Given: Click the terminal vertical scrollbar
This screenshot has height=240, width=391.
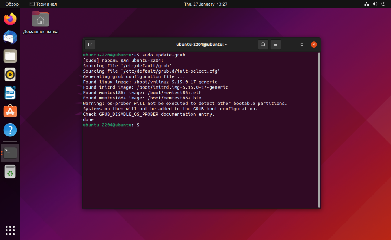Looking at the screenshot, I should 318,130.
